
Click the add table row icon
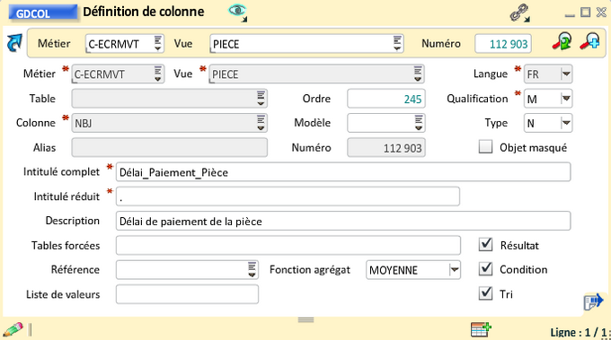click(481, 329)
